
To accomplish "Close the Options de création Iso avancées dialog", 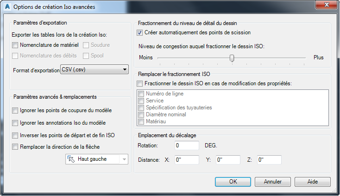I will click(x=327, y=5).
